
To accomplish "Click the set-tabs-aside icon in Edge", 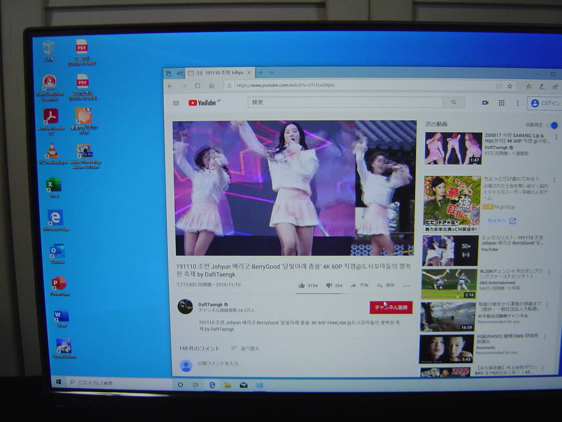I will point(180,73).
